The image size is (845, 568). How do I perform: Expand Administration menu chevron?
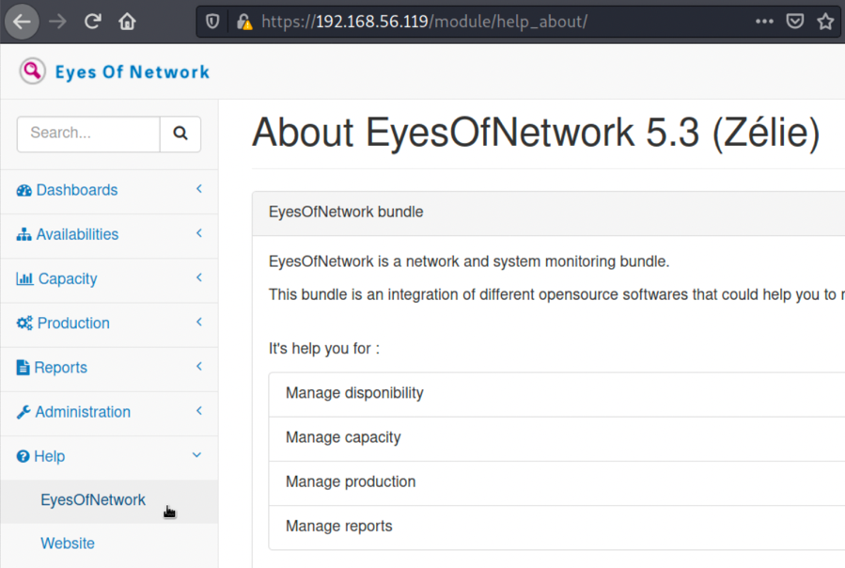(x=199, y=411)
